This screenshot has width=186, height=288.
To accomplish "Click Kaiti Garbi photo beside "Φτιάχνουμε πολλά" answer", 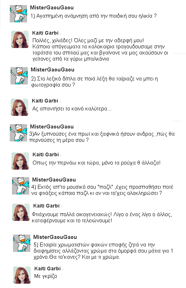I will click(21, 212).
